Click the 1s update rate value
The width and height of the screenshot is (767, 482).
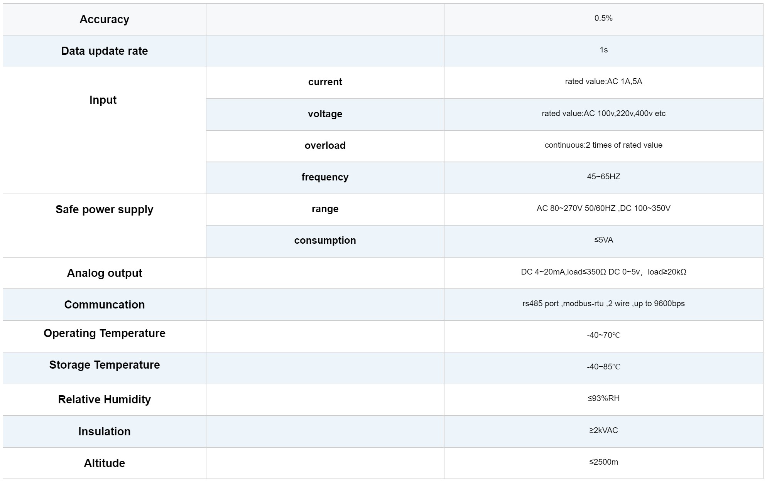603,50
